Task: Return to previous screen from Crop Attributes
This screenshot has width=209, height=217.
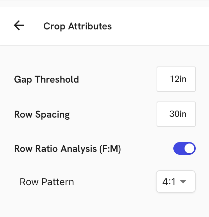Action: click(x=19, y=25)
